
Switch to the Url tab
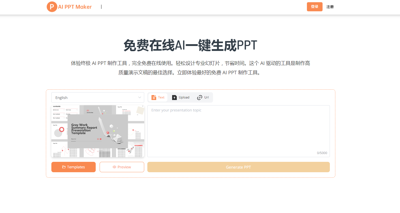click(x=203, y=97)
